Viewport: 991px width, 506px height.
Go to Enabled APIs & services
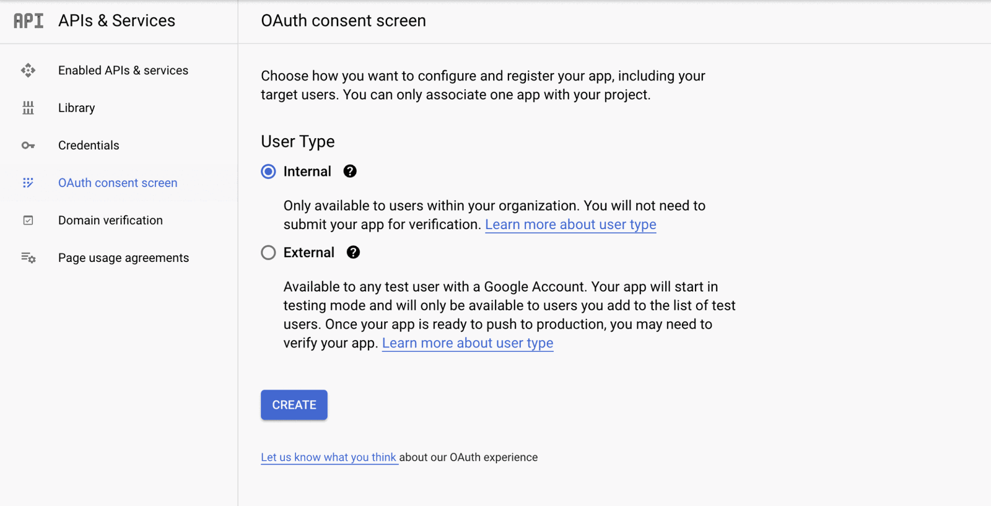point(123,70)
